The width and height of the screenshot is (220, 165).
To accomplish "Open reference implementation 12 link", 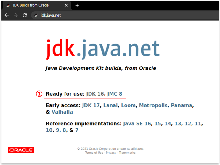I will pos(188,124).
